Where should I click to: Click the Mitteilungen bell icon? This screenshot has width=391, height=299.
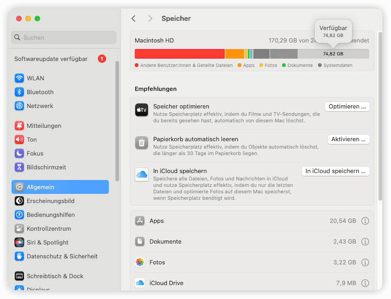[19, 125]
